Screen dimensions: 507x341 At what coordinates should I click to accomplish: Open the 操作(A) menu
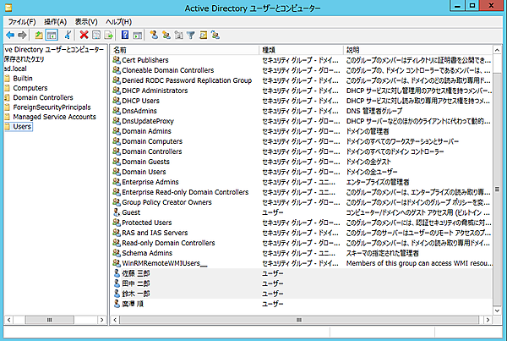[x=55, y=22]
